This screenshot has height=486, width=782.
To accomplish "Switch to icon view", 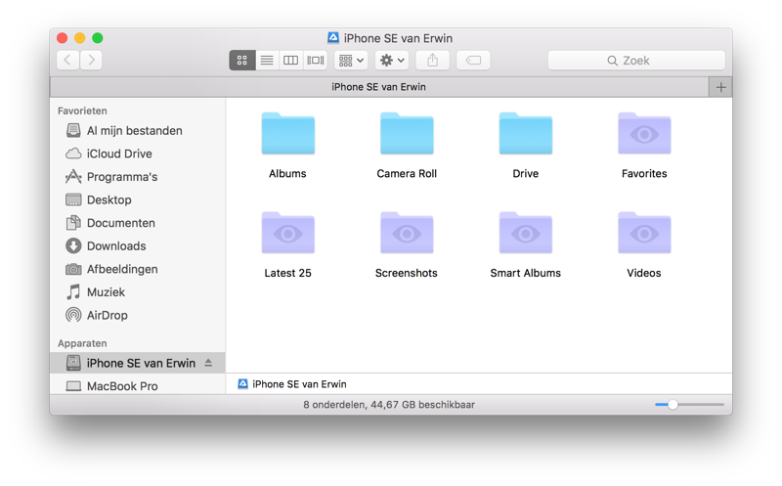I will (241, 61).
